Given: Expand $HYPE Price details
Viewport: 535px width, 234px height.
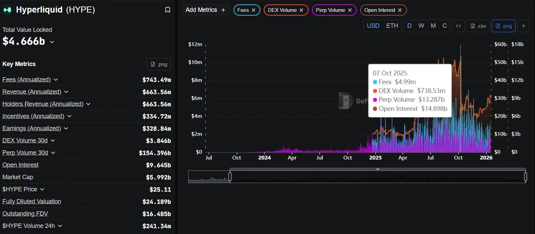Looking at the screenshot, I should [42, 189].
